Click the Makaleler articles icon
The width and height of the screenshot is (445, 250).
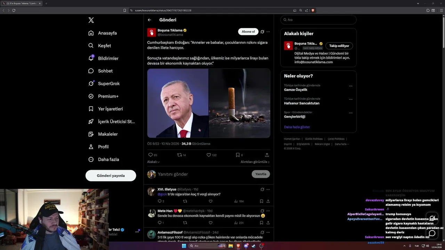point(91,134)
